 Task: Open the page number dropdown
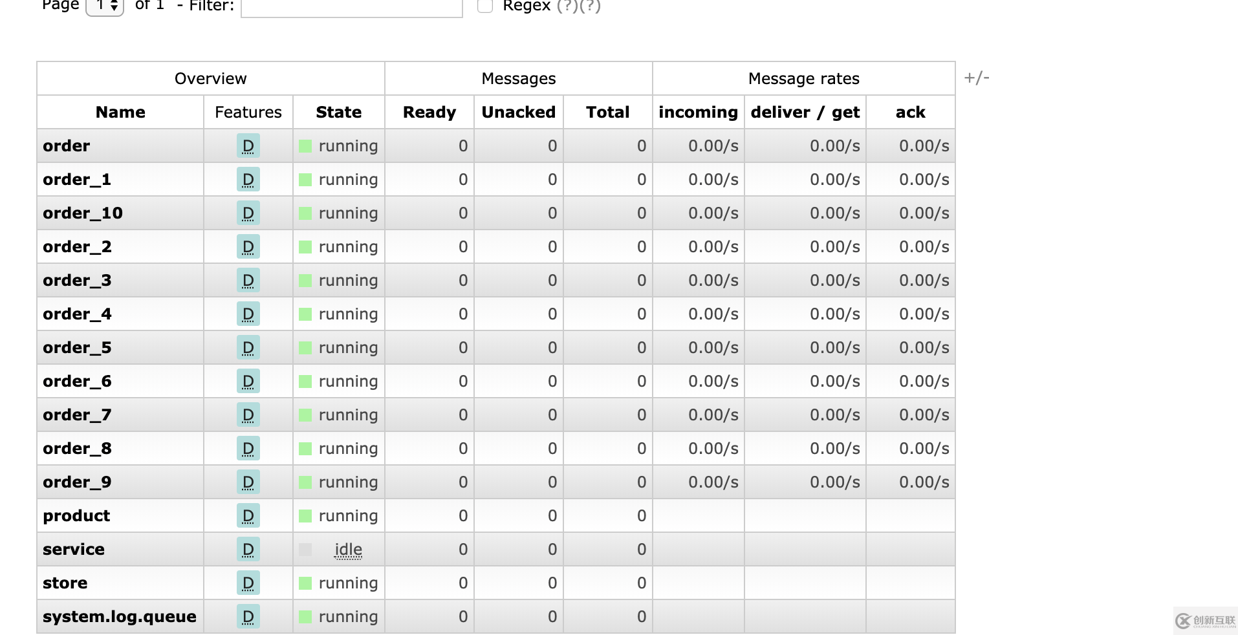(x=105, y=6)
